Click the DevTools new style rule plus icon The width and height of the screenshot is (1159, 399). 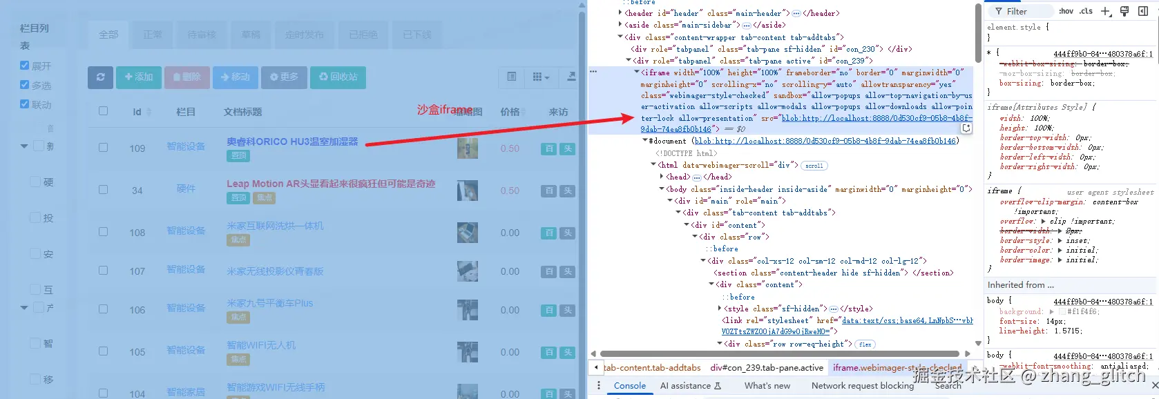(x=1106, y=11)
